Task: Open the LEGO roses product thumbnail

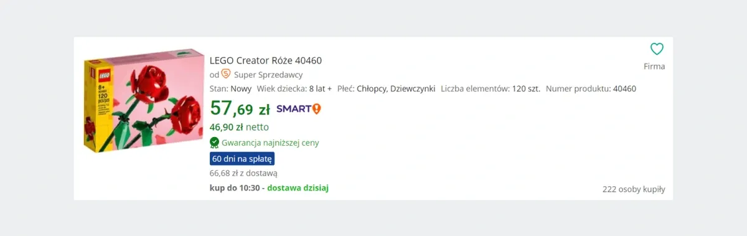Action: (144, 101)
